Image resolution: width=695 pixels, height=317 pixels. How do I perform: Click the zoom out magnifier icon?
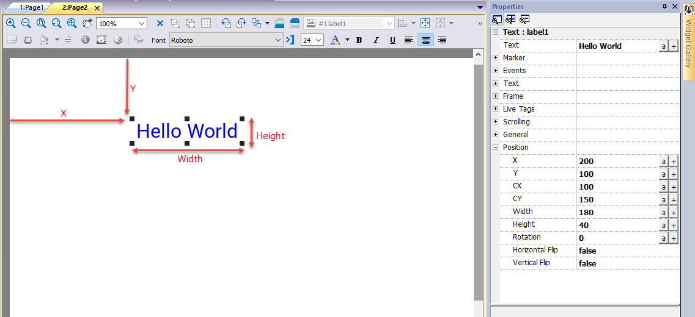(x=26, y=23)
